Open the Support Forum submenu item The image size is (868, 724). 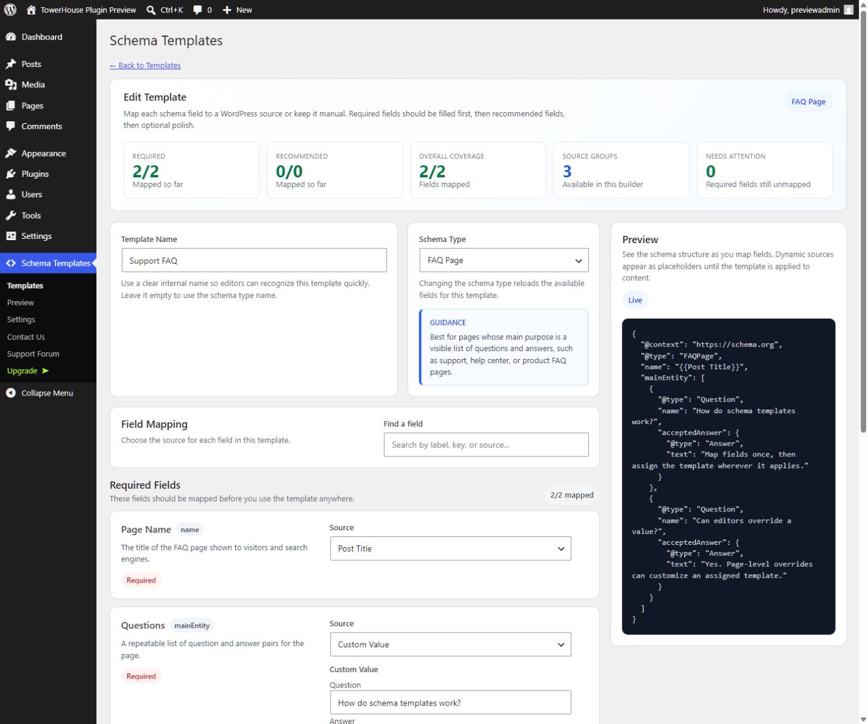(x=33, y=353)
